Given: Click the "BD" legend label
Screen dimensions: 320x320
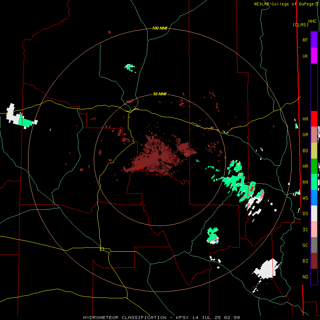Looking at the screenshot, I should [x=305, y=150].
